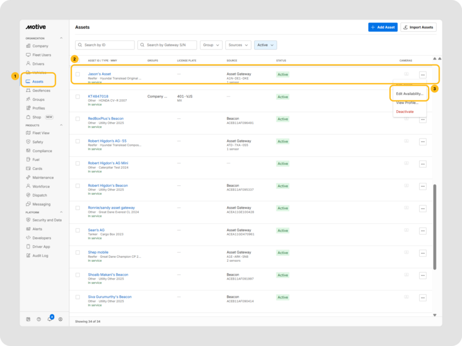Select the checkbox for Jason's Asset
Image resolution: width=462 pixels, height=346 pixels.
78,74
